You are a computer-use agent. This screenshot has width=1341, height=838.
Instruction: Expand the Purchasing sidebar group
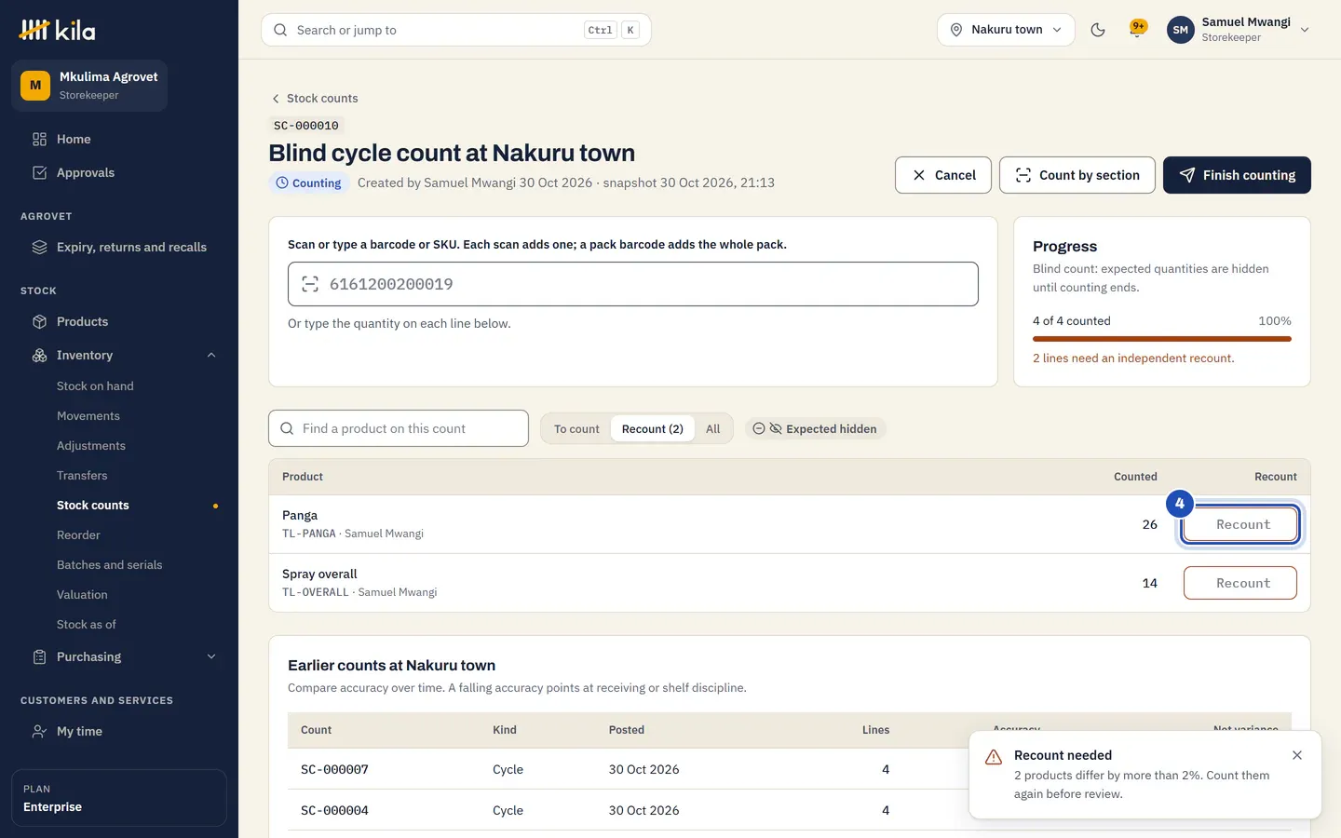tap(211, 656)
